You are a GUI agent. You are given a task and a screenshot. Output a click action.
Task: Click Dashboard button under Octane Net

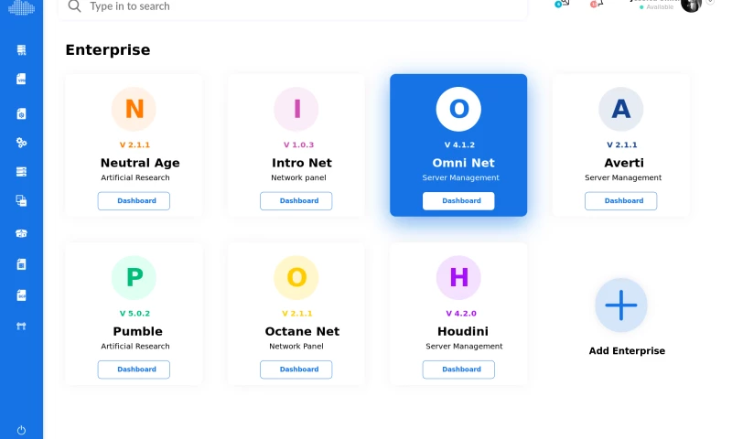[x=296, y=369]
